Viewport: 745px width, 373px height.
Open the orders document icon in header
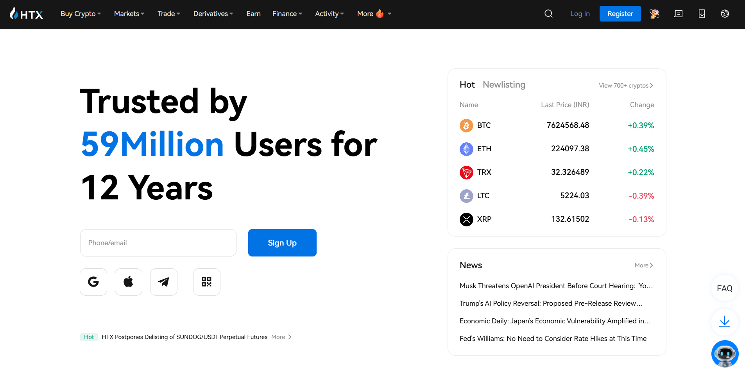(678, 14)
